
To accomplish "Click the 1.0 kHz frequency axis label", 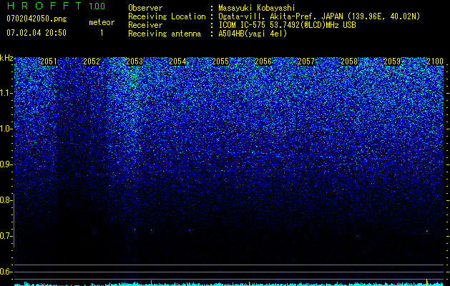I will click(6, 129).
